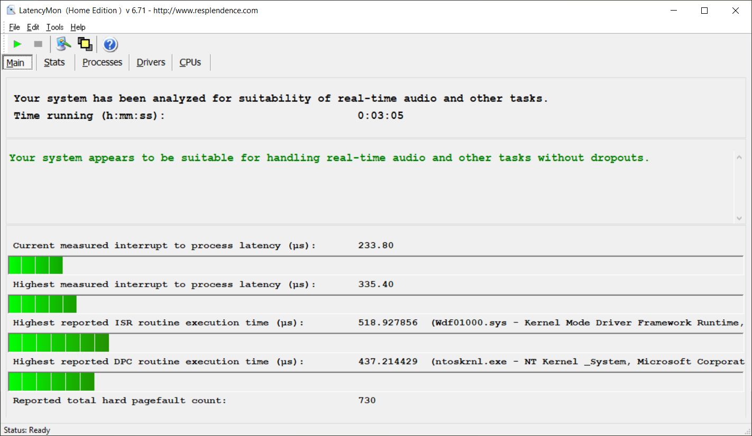Viewport: 752px width, 436px height.
Task: Switch to the Stats tab
Action: (54, 62)
